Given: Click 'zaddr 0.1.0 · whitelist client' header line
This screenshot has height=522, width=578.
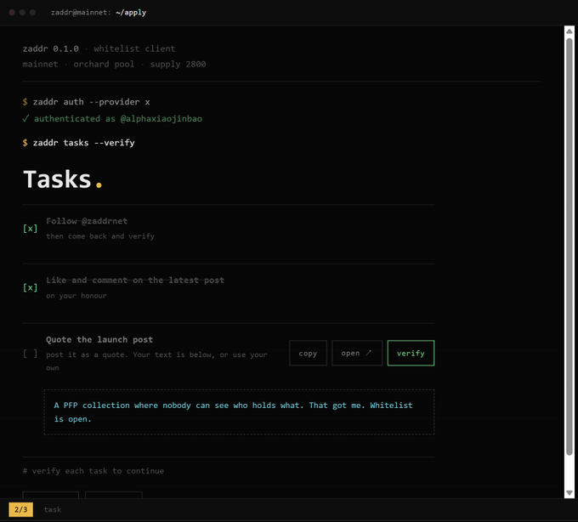Looking at the screenshot, I should coord(99,48).
